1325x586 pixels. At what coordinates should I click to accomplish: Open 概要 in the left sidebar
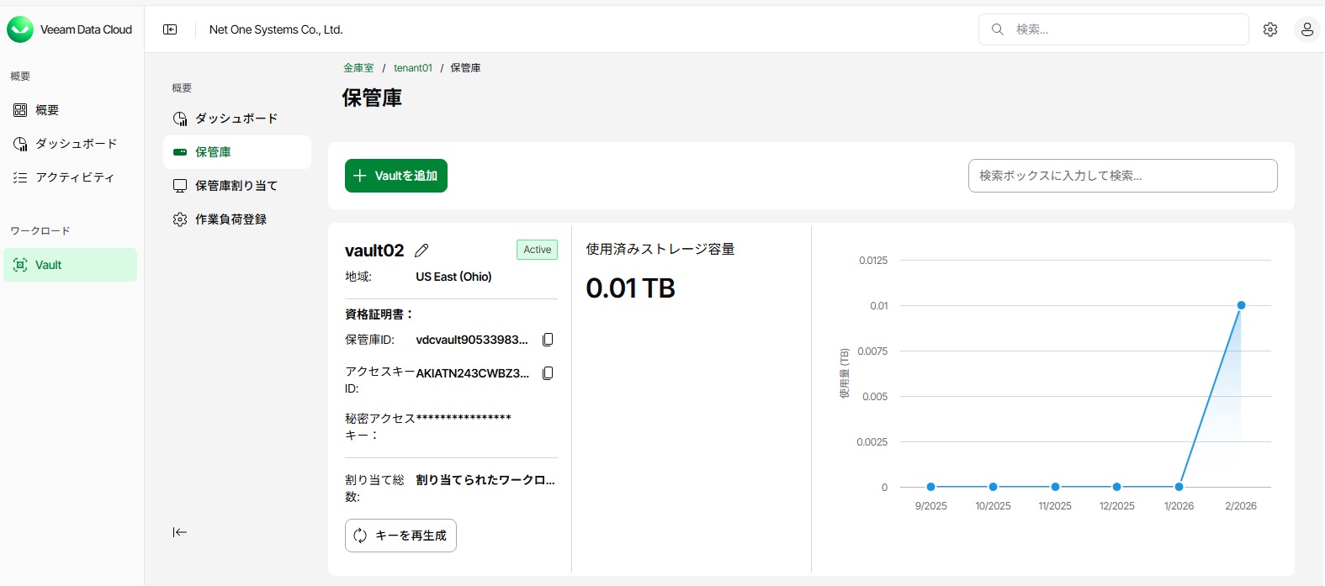coord(47,110)
